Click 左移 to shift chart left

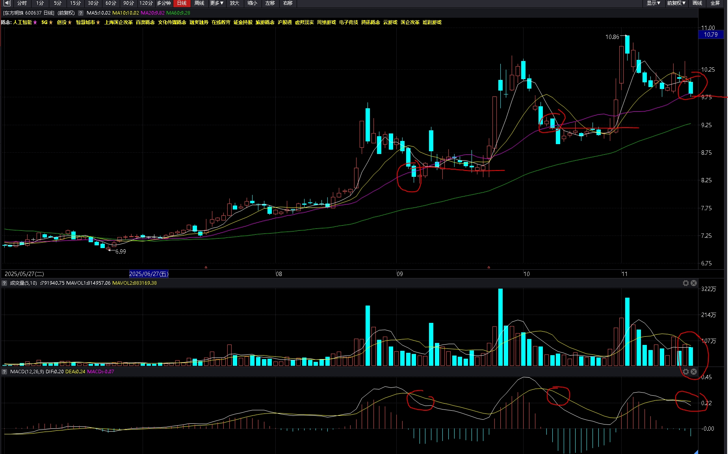[x=270, y=3]
